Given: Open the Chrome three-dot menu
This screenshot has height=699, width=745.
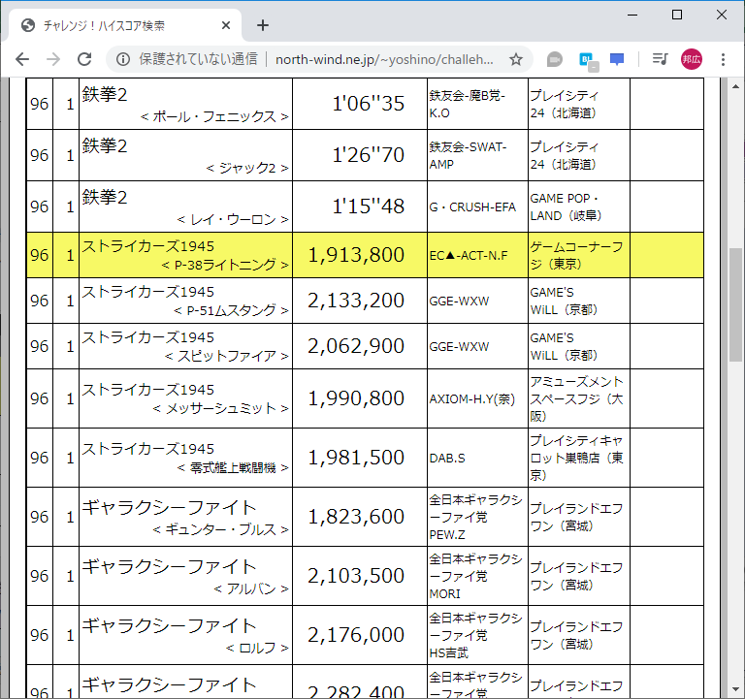Looking at the screenshot, I should pos(723,59).
